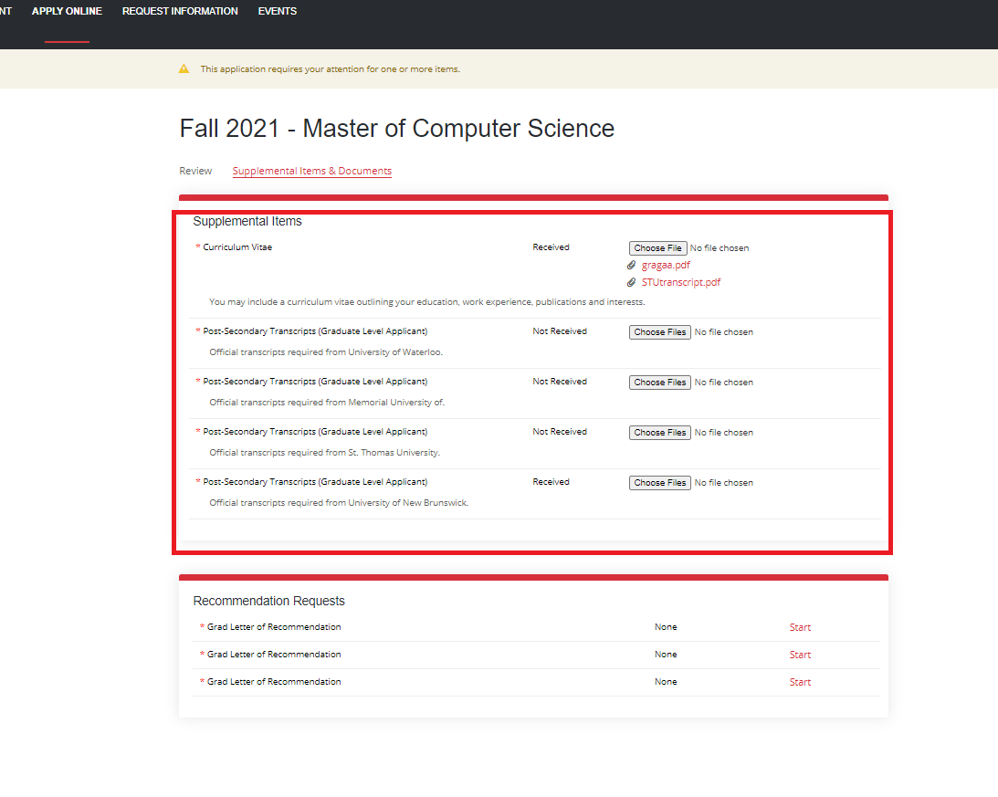Choose files for St. Thomas University transcripts
998x797 pixels.
(659, 433)
